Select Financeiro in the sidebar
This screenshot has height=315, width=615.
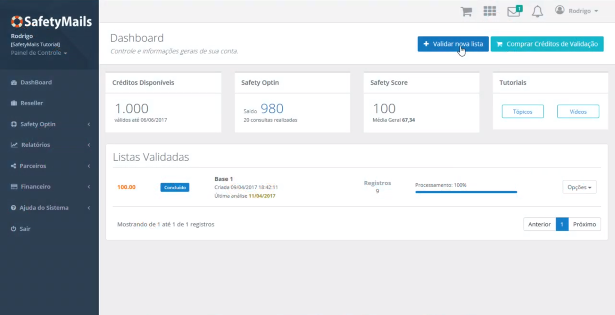click(36, 186)
